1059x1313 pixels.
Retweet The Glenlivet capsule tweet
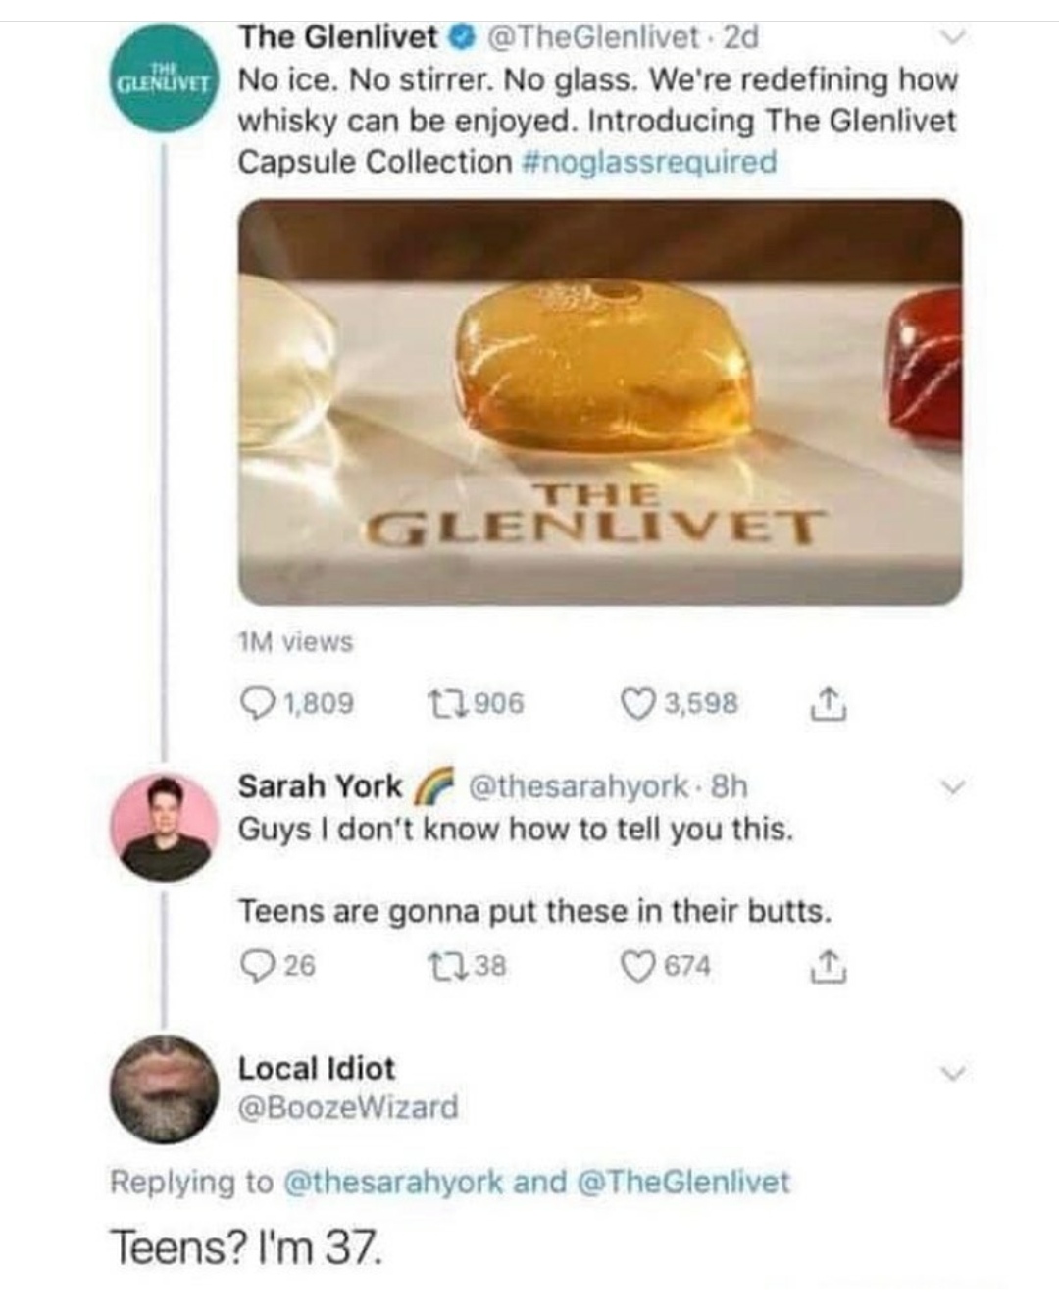click(446, 704)
